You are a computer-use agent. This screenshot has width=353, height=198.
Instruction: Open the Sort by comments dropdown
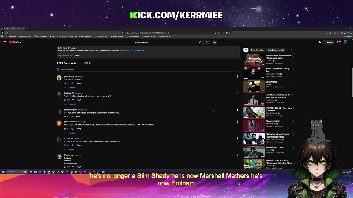coord(85,63)
